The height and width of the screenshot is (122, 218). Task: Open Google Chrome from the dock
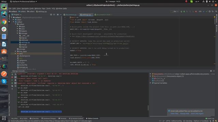click(x=4, y=22)
